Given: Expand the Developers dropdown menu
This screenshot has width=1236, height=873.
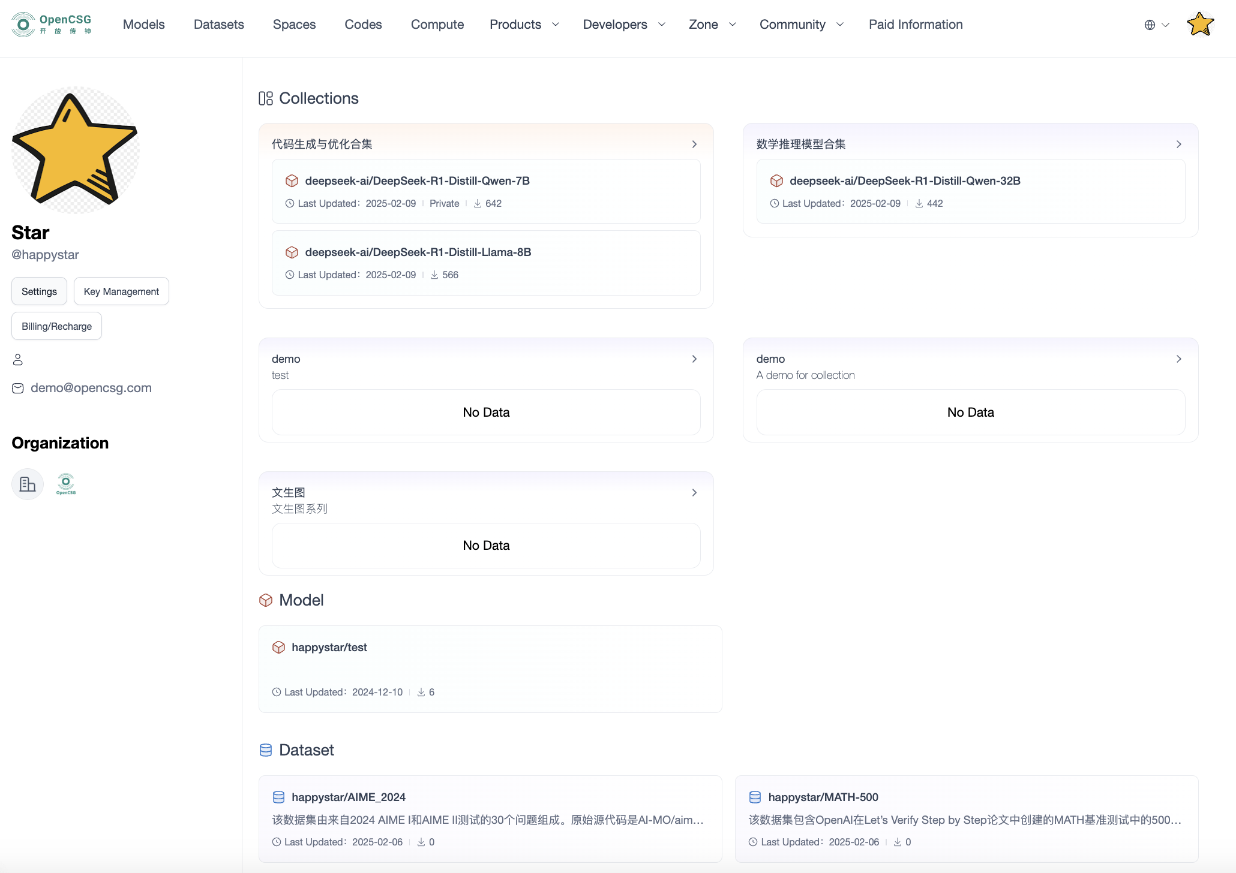Looking at the screenshot, I should tap(623, 25).
